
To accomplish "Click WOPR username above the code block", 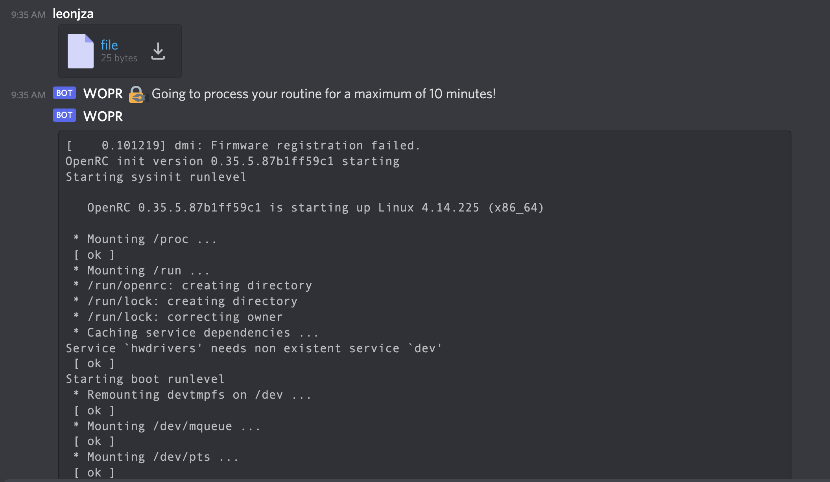I will pos(103,116).
